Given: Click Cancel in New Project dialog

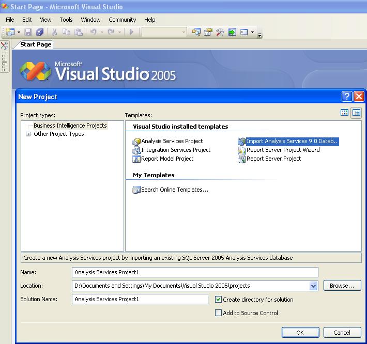Looking at the screenshot, I should pyautogui.click(x=342, y=332).
